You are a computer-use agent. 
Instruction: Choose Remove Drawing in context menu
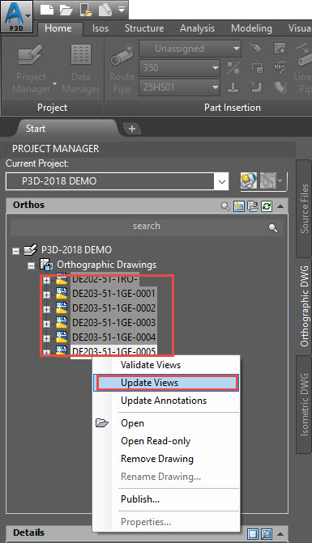click(x=166, y=459)
